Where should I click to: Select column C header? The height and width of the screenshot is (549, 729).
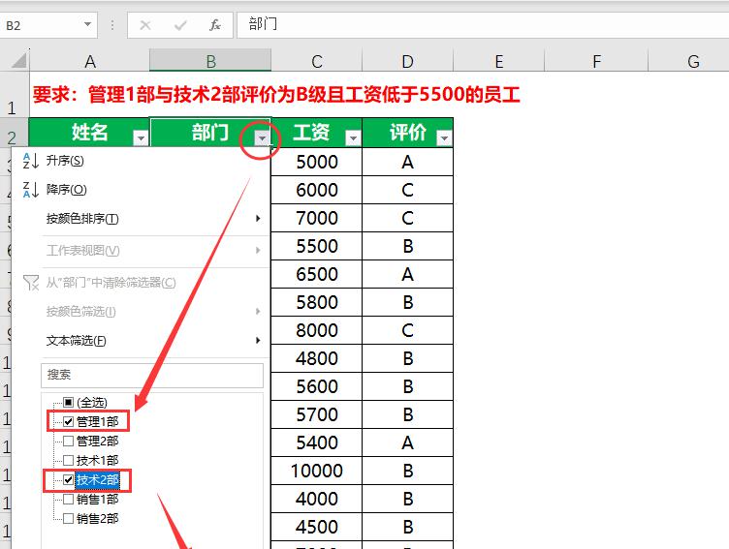click(317, 61)
